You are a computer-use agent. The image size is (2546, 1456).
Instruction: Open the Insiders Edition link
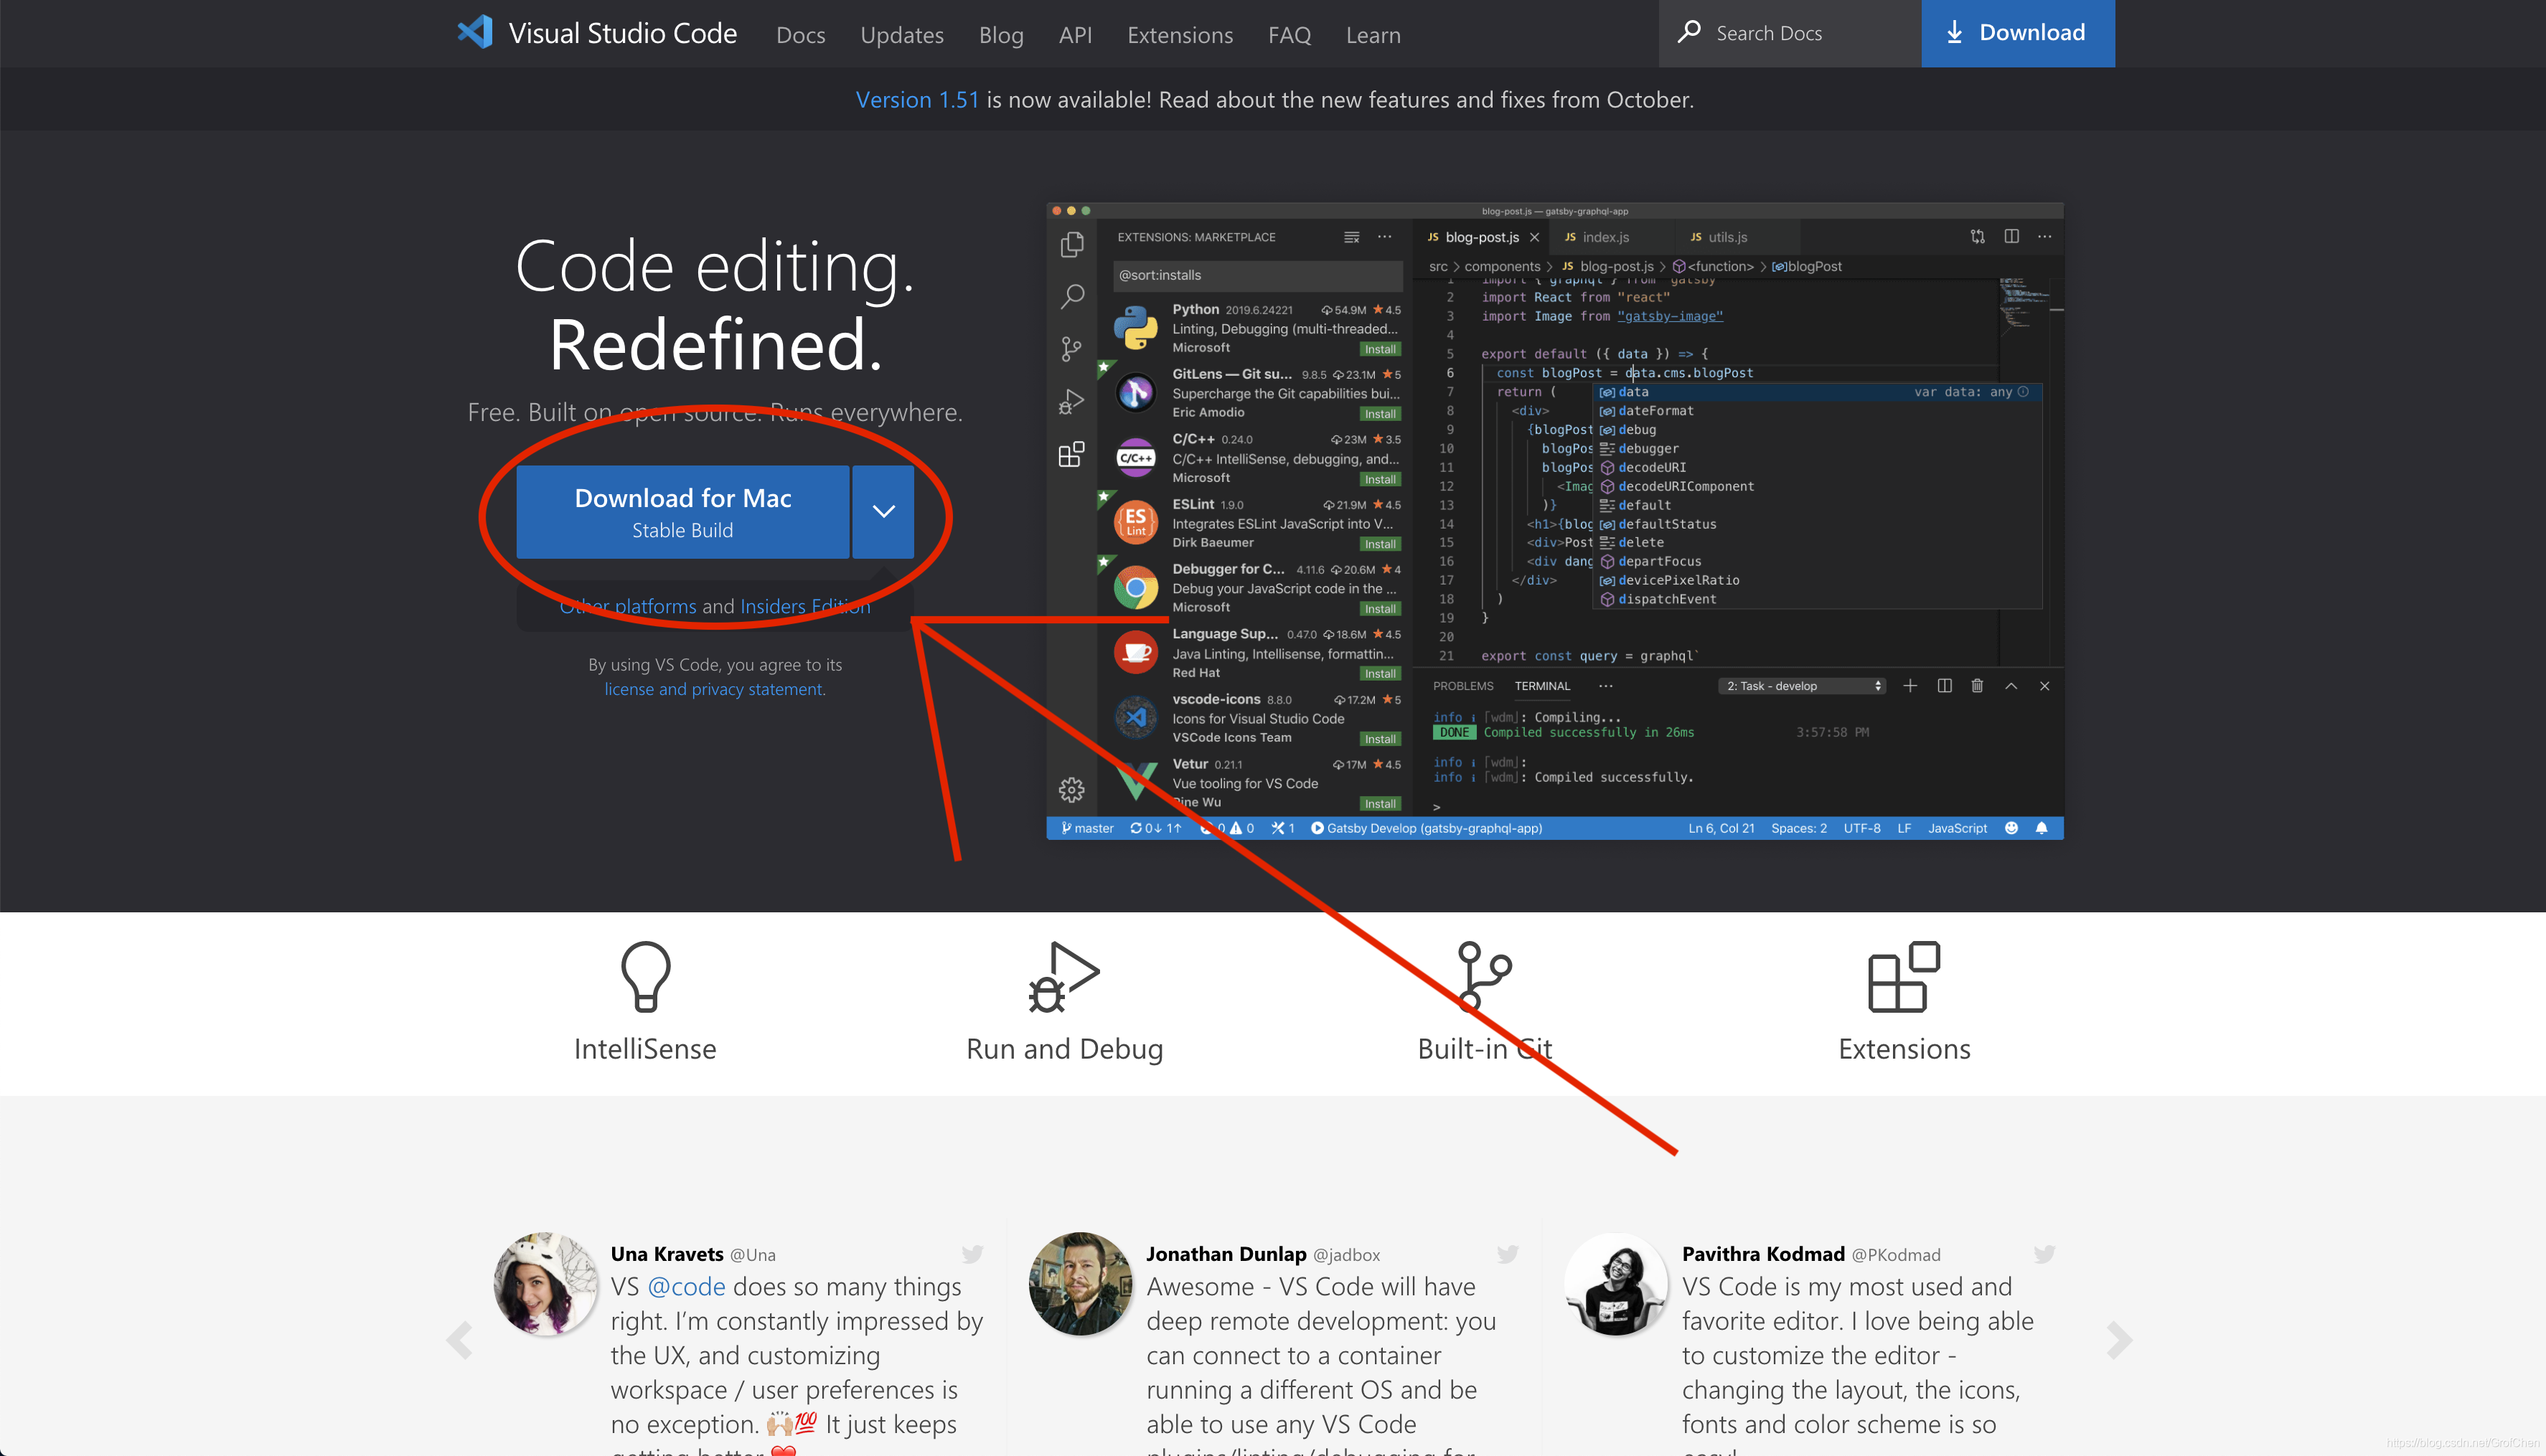(x=804, y=606)
